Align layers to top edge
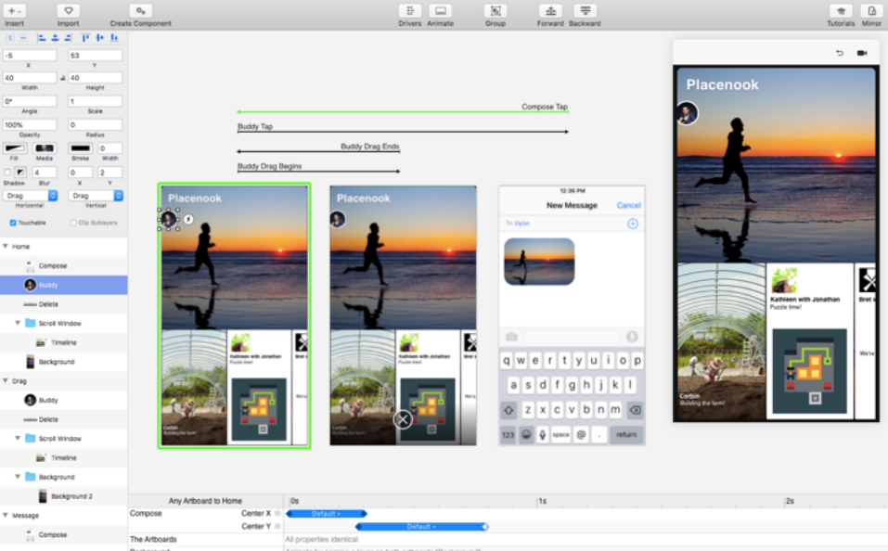Screen dimensions: 888x551 coord(85,38)
